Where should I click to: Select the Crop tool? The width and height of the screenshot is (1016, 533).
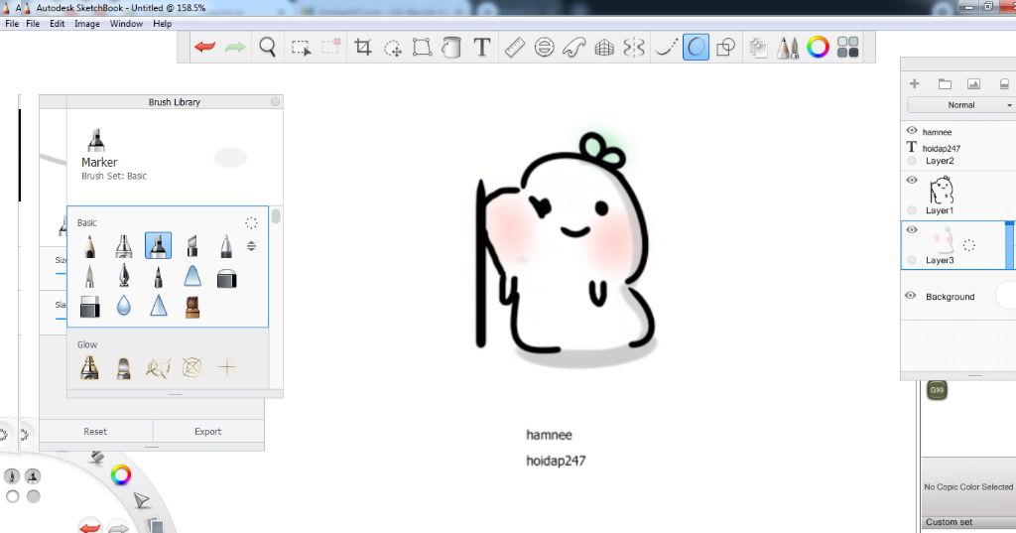click(x=363, y=47)
